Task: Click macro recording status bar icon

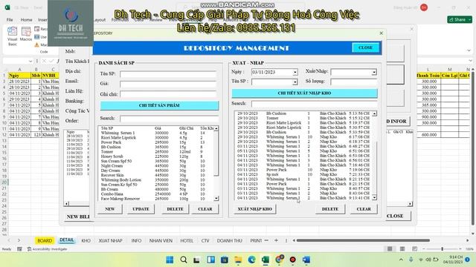Action: (19, 249)
